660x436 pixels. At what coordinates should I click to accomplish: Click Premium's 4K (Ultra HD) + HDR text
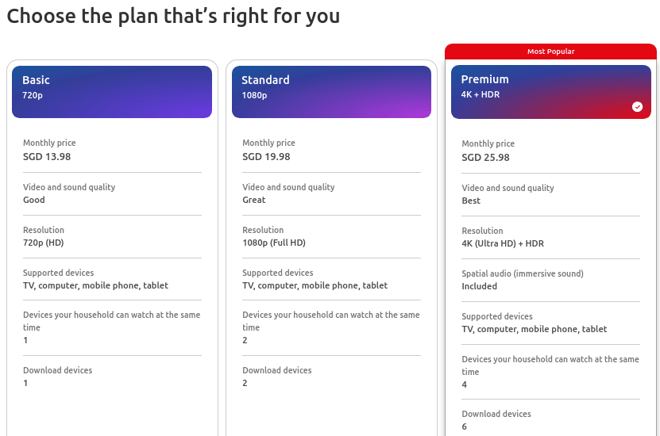(503, 243)
